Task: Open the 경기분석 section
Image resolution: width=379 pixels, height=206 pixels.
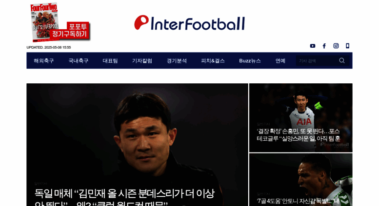Action: tap(177, 61)
